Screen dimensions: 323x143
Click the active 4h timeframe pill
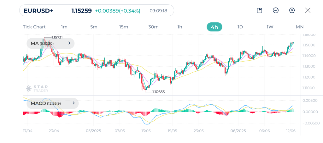214,27
